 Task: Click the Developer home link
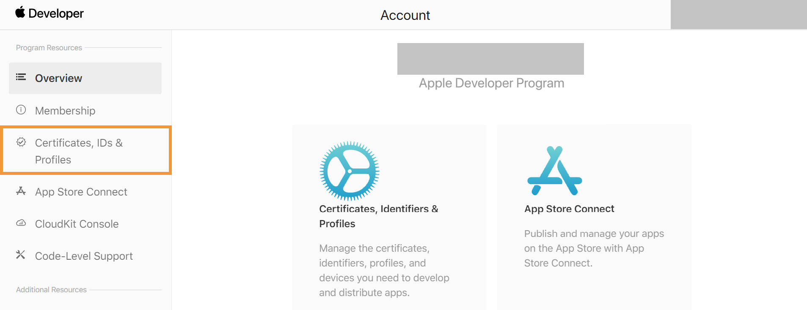50,13
